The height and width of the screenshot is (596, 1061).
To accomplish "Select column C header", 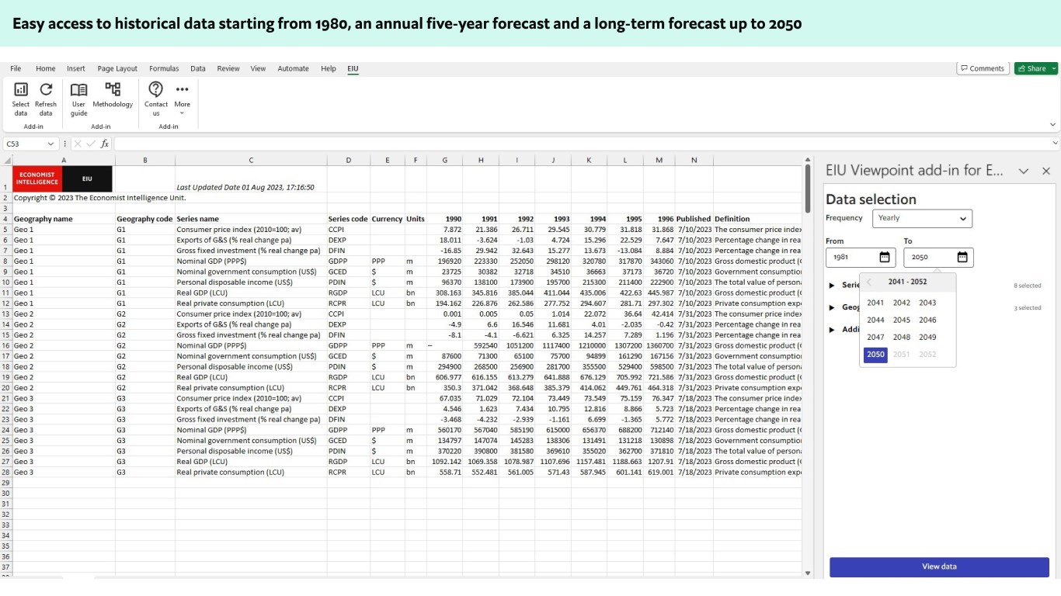I will click(251, 160).
